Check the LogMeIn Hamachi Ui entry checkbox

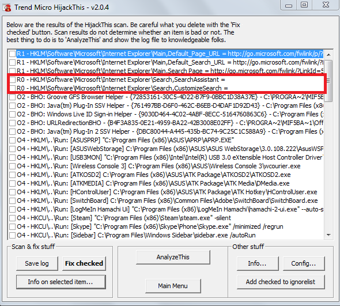(x=13, y=209)
